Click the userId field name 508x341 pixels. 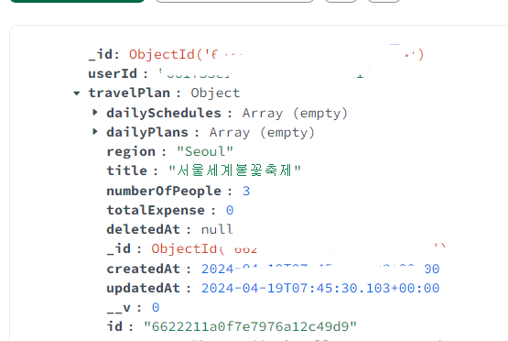pos(113,73)
